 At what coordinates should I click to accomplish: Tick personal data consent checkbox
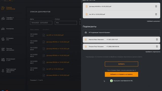pyautogui.click(x=84, y=57)
